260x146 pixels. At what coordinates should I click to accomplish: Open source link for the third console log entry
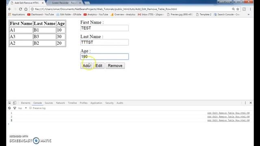228,120
